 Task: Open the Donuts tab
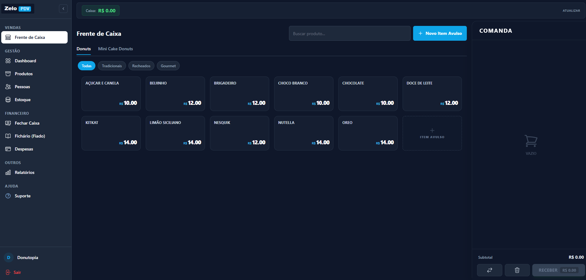coord(84,49)
